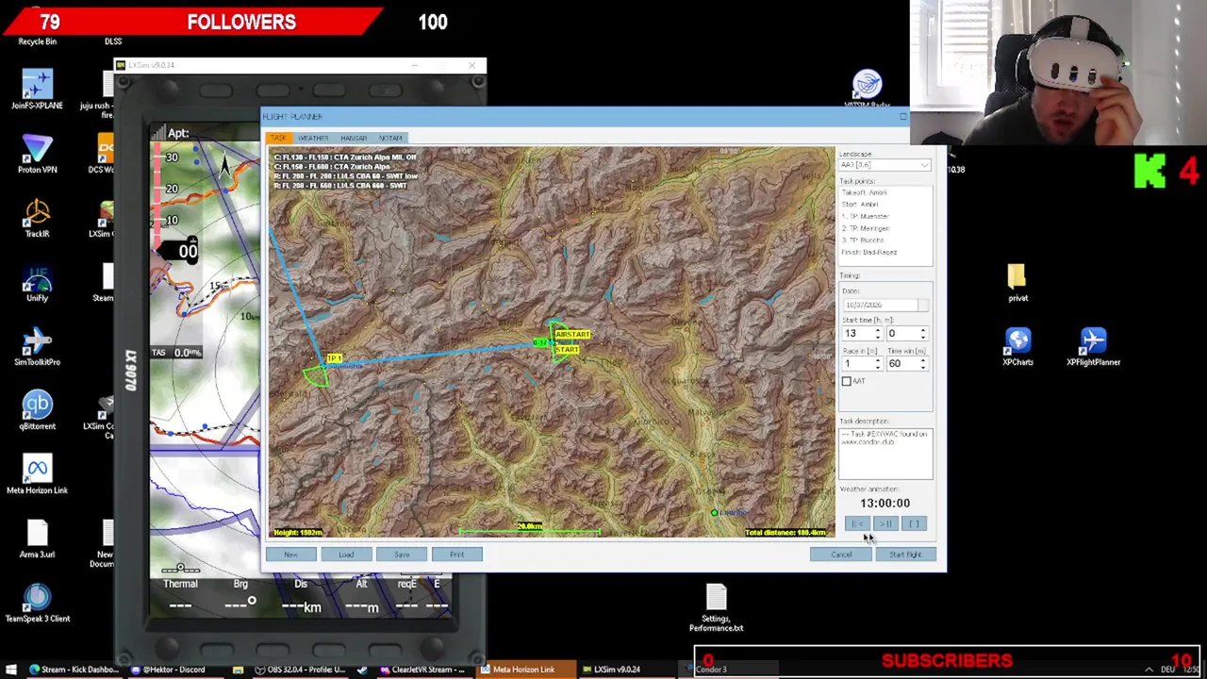Select the TASK tab in Flight Planner
This screenshot has width=1207, height=679.
click(279, 138)
